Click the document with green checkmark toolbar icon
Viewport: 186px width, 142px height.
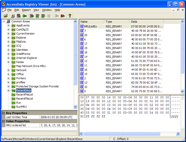coord(38,16)
